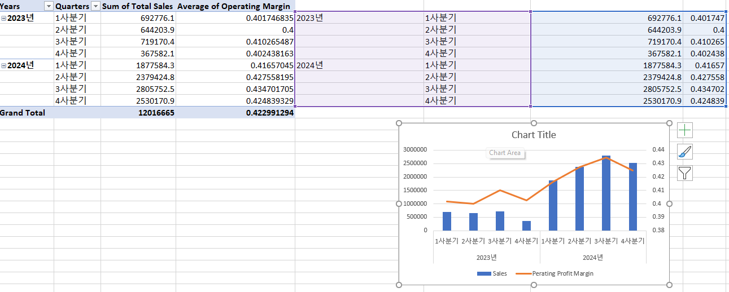This screenshot has width=729, height=292.
Task: Select the Sum of Total Sales header
Action: 137,6
